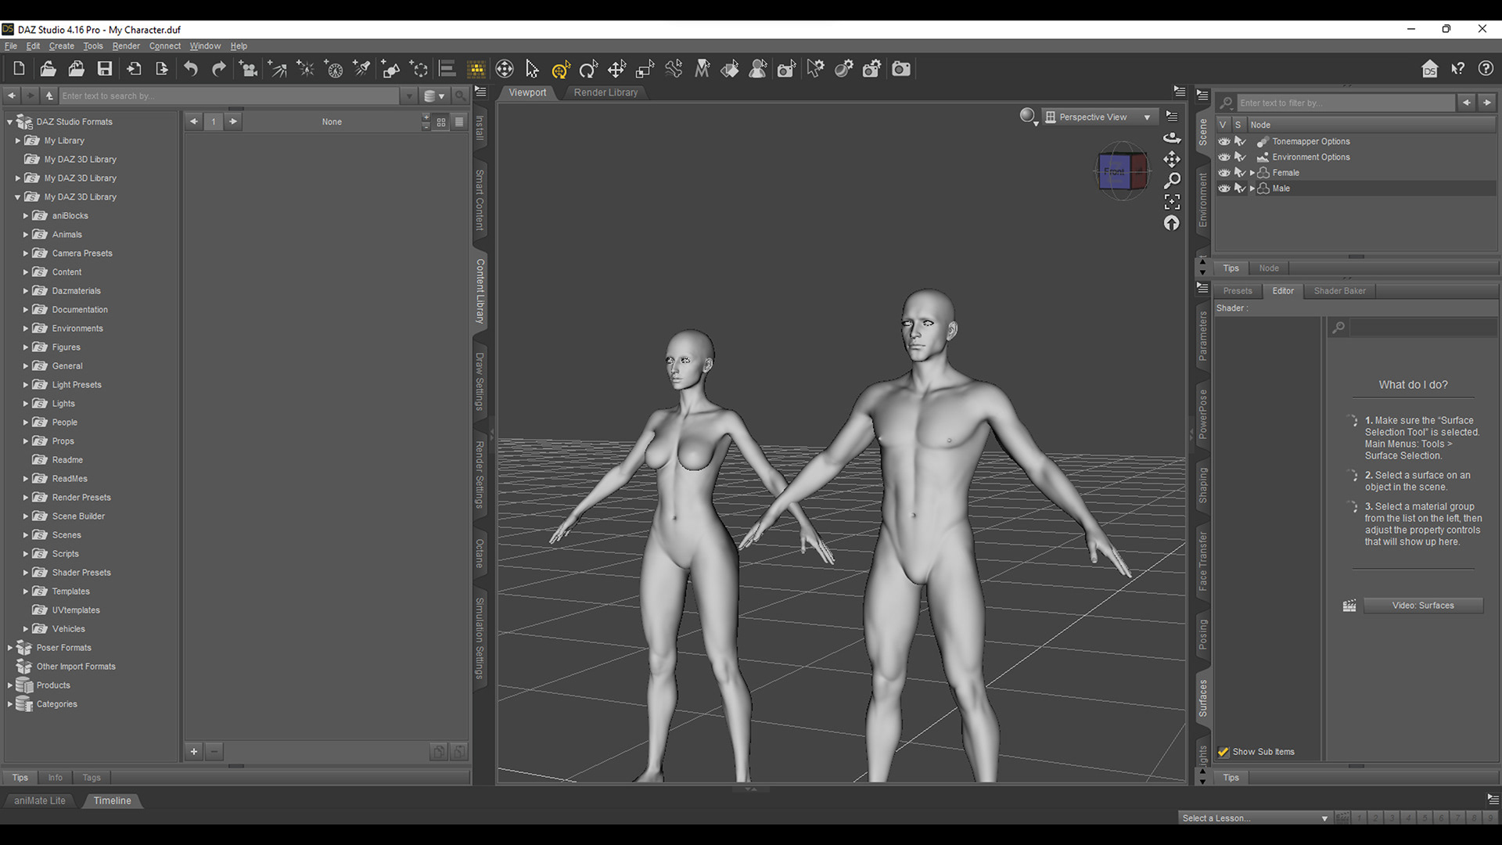Expand the Male node in Scene
The image size is (1502, 845).
tap(1252, 189)
